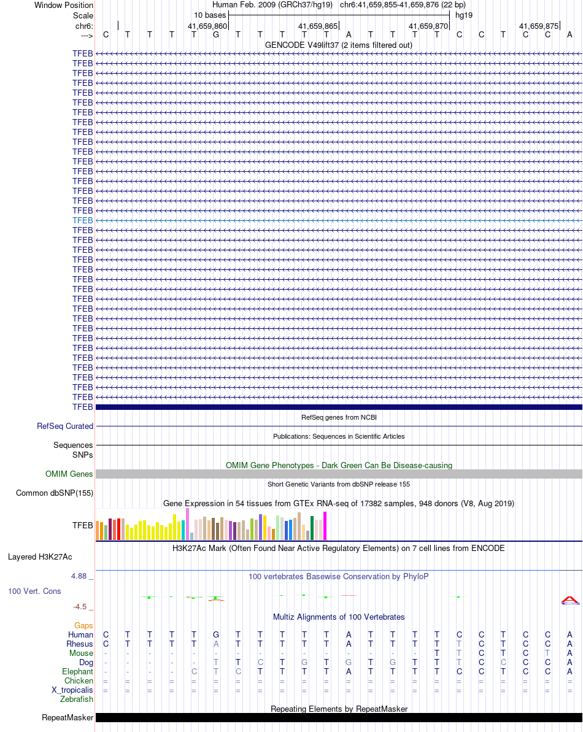Select the Human alignment row label
The image size is (583, 732).
click(x=81, y=634)
